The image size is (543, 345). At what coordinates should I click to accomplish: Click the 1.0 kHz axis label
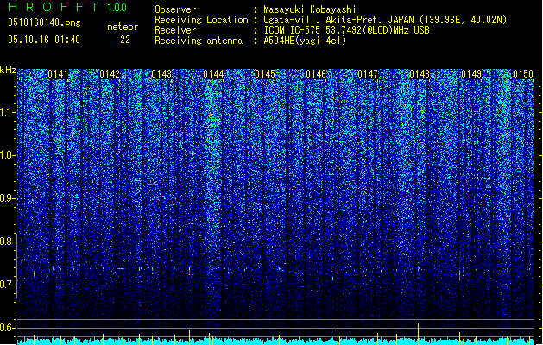(x=8, y=155)
